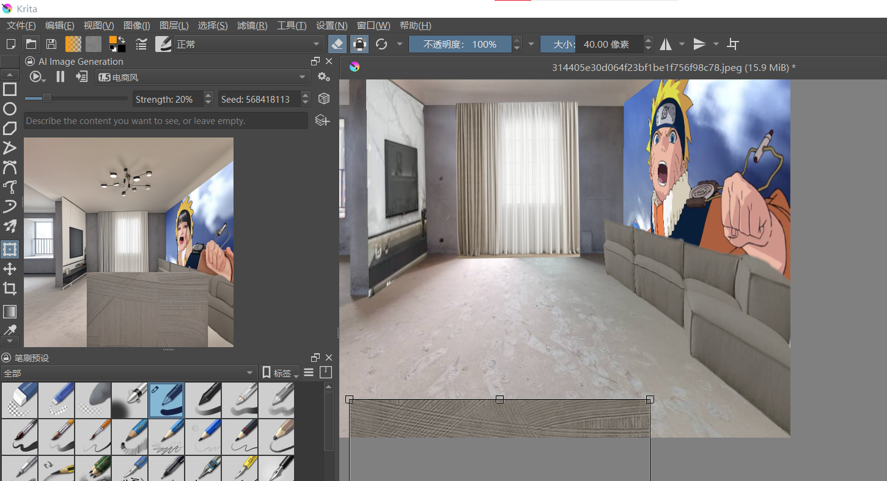This screenshot has height=481, width=887.
Task: Open the 图层(L) menu
Action: 174,26
